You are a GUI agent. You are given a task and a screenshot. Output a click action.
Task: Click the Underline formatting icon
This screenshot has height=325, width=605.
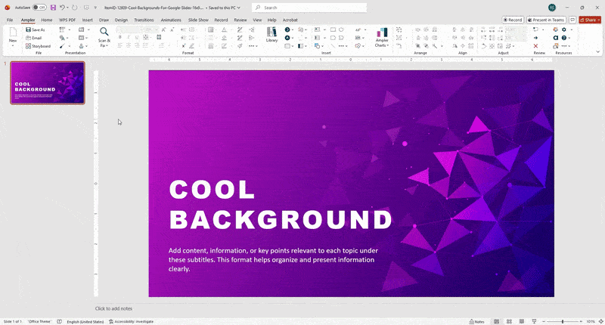(137, 37)
